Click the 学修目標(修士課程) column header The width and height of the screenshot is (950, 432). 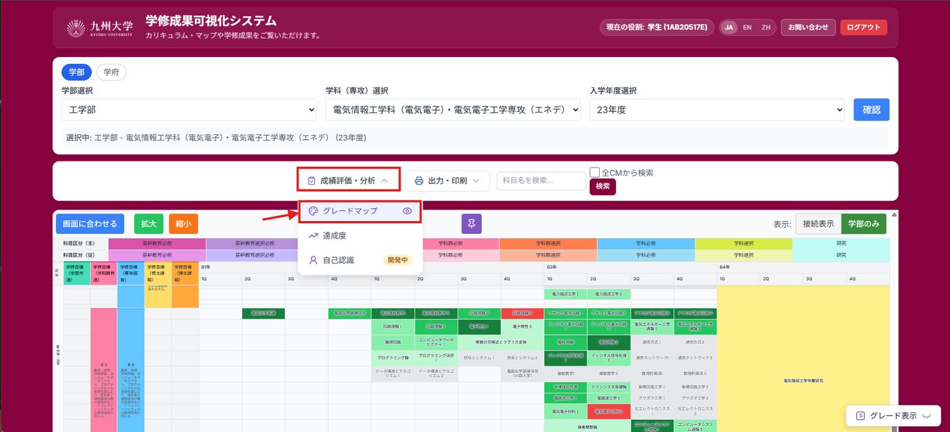[x=157, y=273]
